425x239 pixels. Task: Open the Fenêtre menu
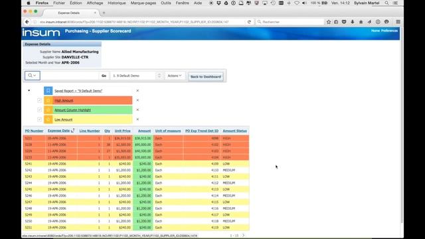tap(182, 3)
